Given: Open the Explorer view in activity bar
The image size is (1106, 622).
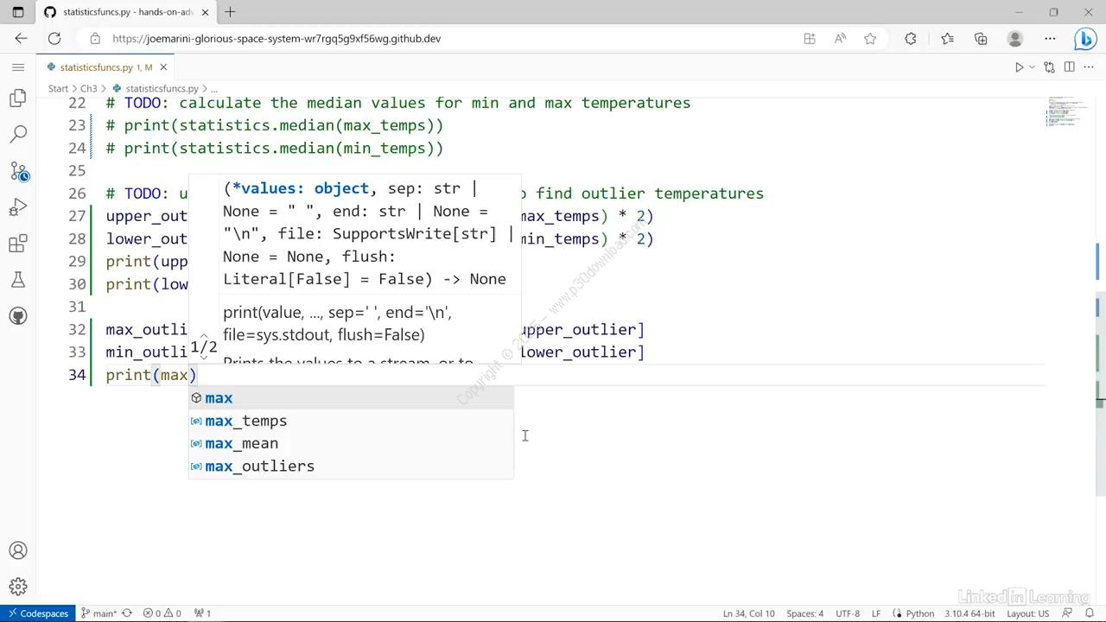Looking at the screenshot, I should tap(18, 98).
